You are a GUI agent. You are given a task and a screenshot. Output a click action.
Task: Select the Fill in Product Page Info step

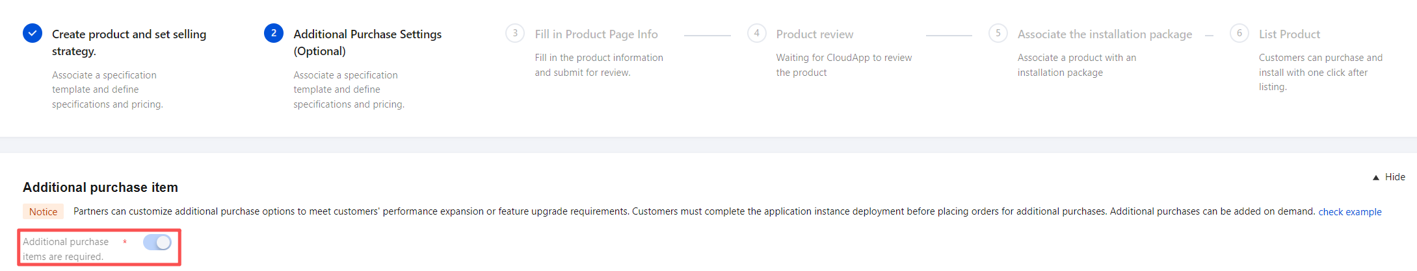(x=596, y=34)
